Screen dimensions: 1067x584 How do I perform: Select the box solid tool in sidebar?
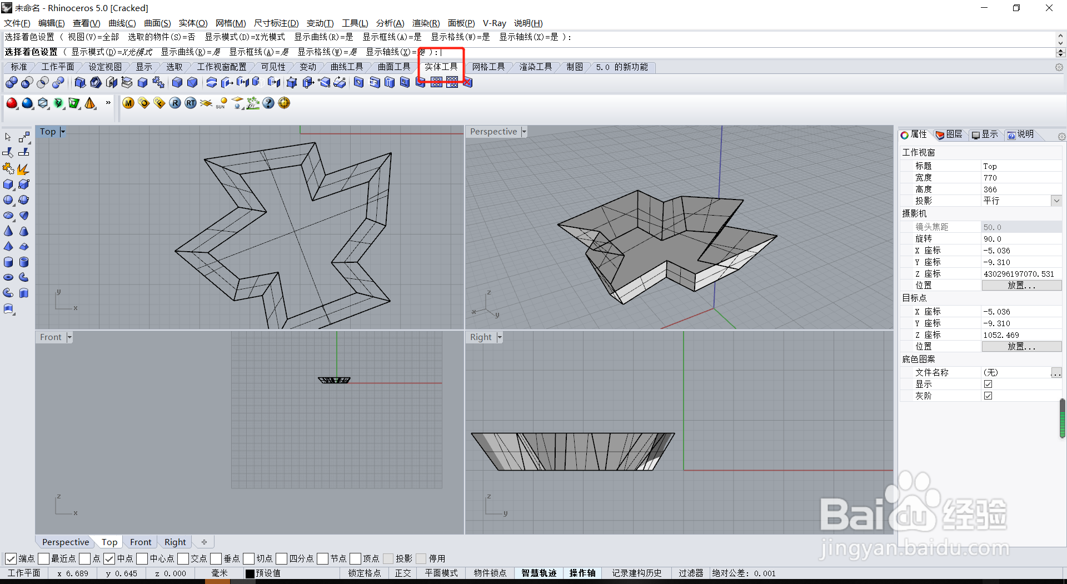8,184
